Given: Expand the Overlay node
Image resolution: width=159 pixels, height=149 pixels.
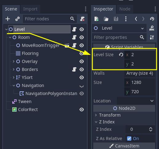Looking at the screenshot, I should 14,61.
